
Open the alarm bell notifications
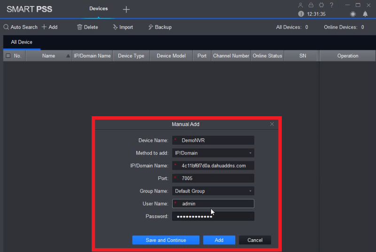[365, 14]
